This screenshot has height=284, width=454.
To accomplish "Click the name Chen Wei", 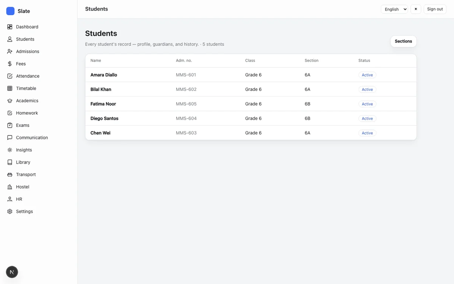I will pos(100,133).
